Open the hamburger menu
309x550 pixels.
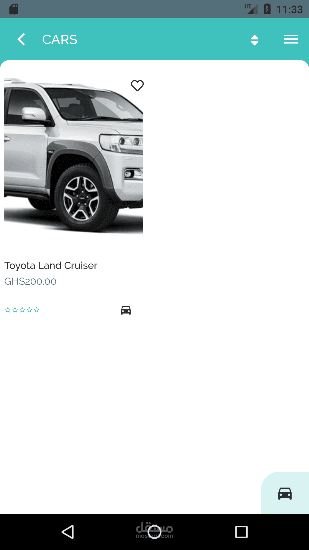coord(291,39)
